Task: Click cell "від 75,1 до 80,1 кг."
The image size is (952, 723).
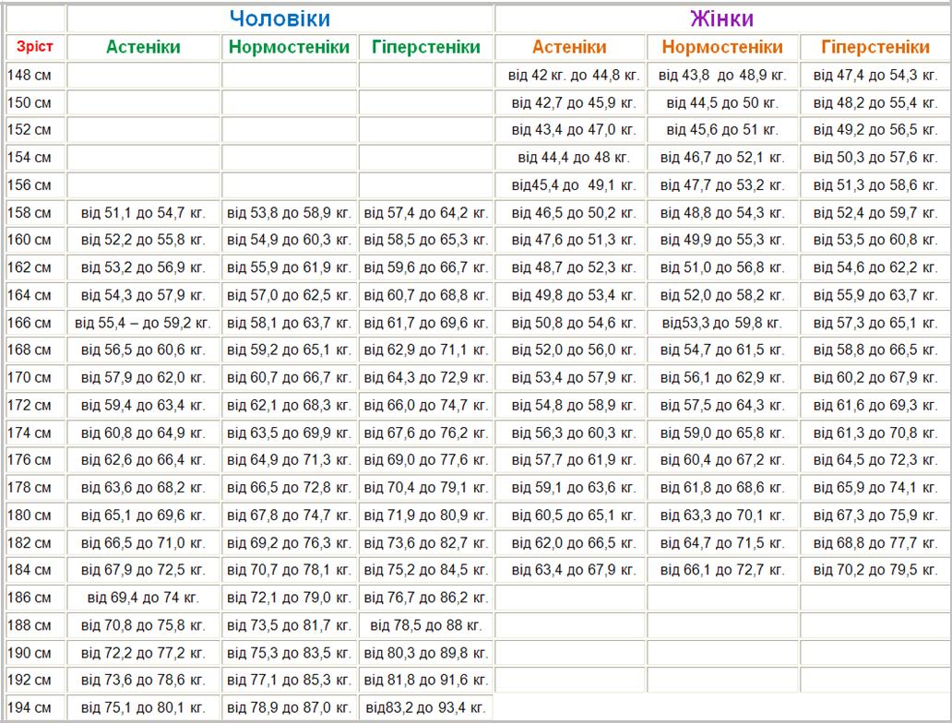Action: [143, 708]
